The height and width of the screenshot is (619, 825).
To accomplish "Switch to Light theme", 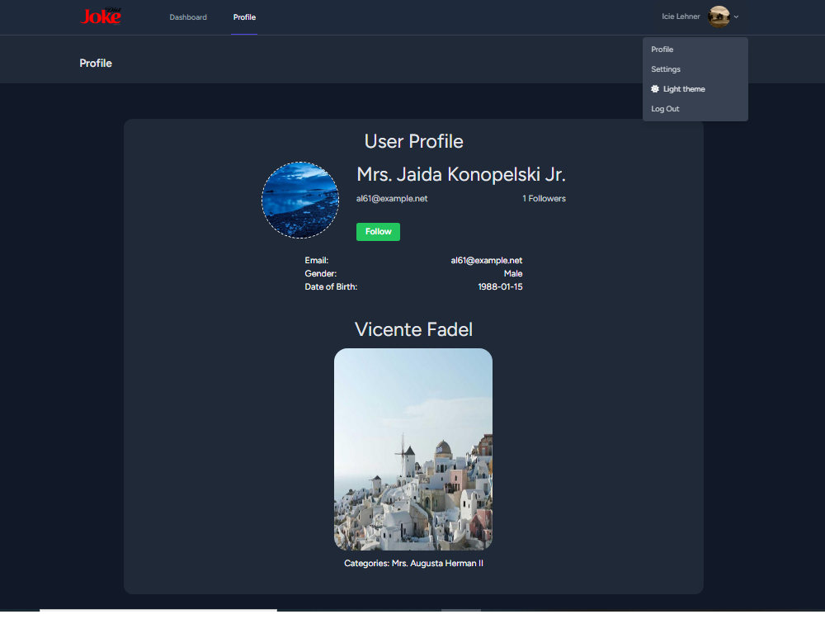I will click(695, 89).
